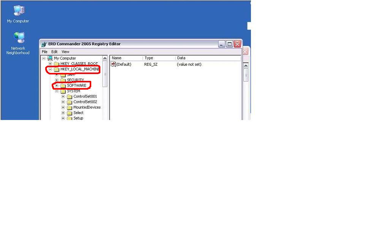365x232 pixels.
Task: Select the HKEY_CLASSES_ROOT label
Action: pos(79,64)
